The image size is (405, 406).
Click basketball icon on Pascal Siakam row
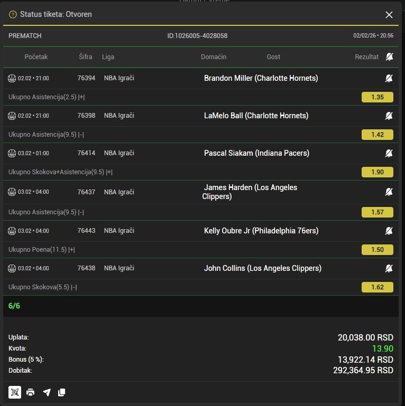12,153
